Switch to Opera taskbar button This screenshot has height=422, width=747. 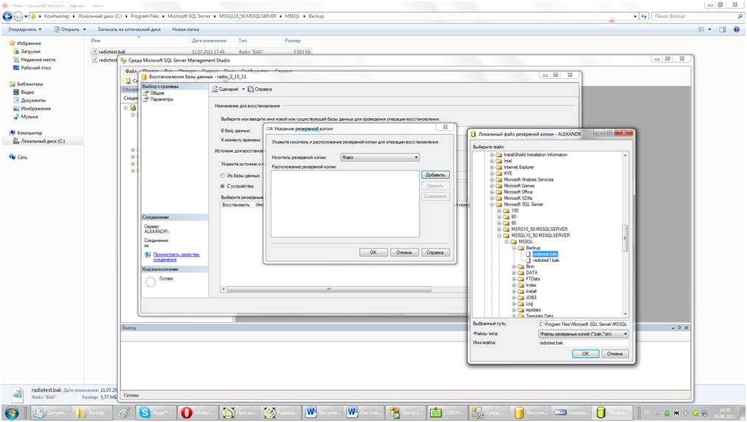(196, 412)
